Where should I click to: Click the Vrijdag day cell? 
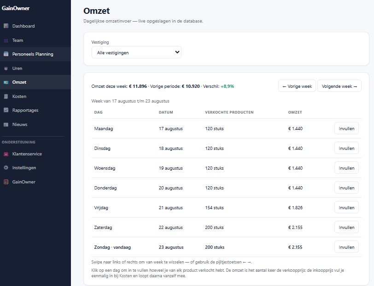click(x=101, y=208)
